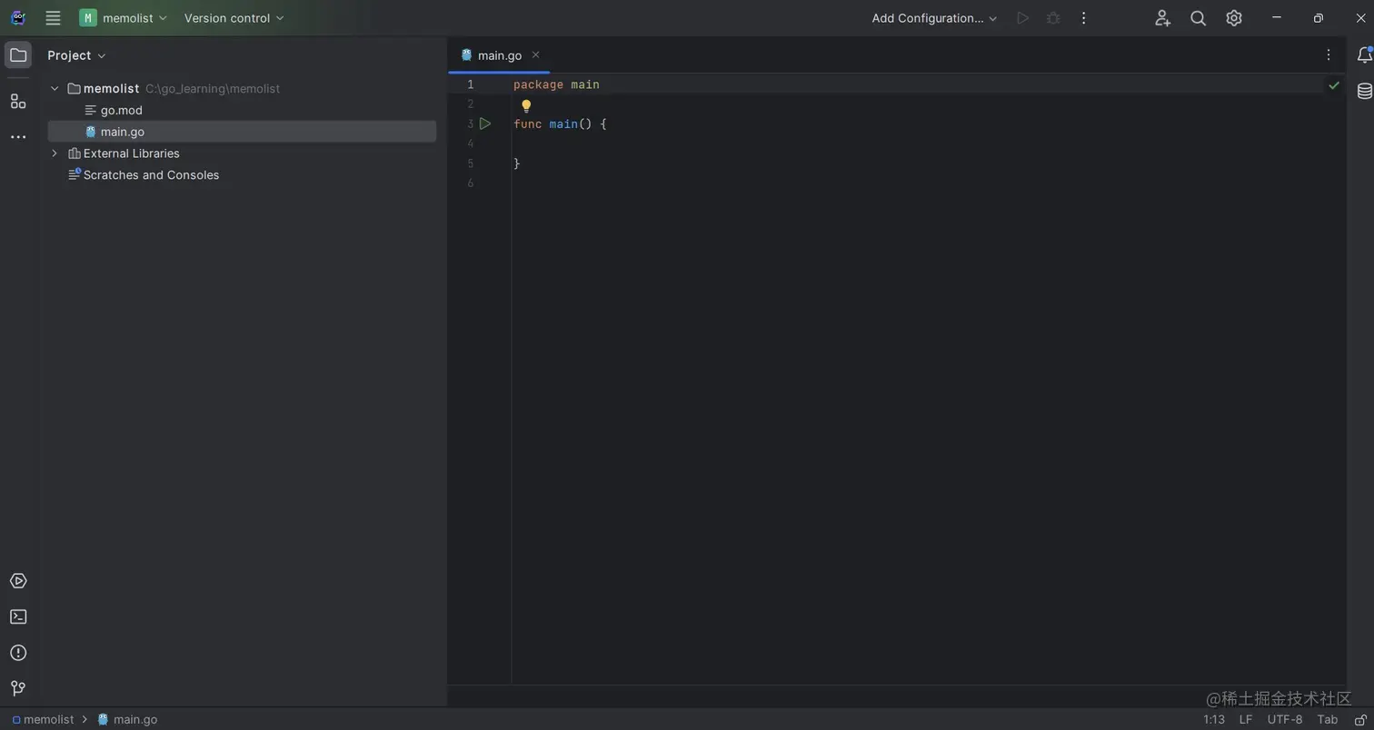Click closing brace on line 5
The width and height of the screenshot is (1374, 730).
click(517, 163)
